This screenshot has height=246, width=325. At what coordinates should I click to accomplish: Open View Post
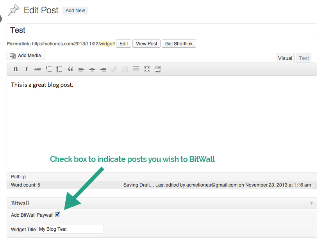click(146, 43)
